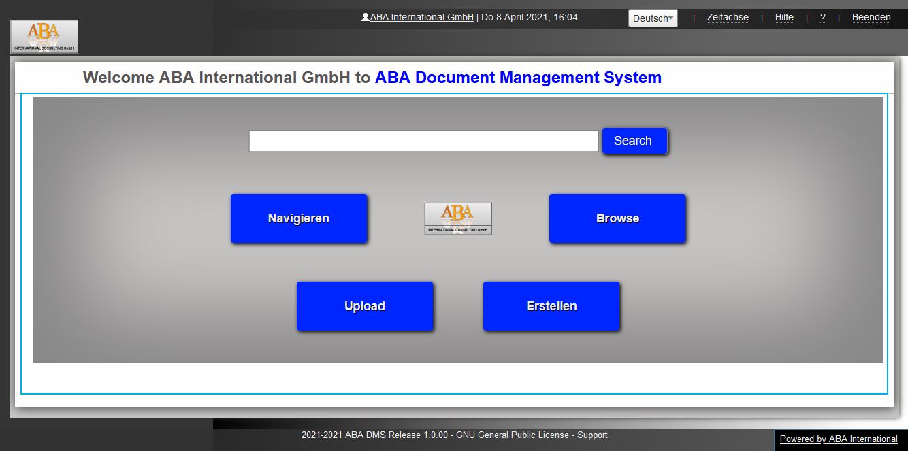Click the ABA Document Management System title

[x=518, y=78]
